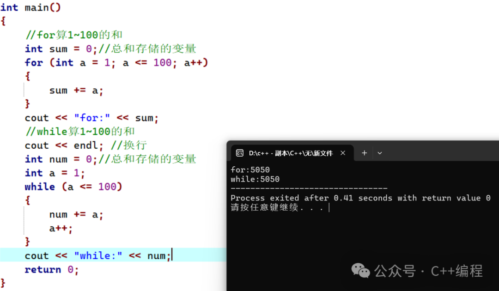Close the terminal tab with the X
Image resolution: width=499 pixels, height=291 pixels.
(343, 153)
